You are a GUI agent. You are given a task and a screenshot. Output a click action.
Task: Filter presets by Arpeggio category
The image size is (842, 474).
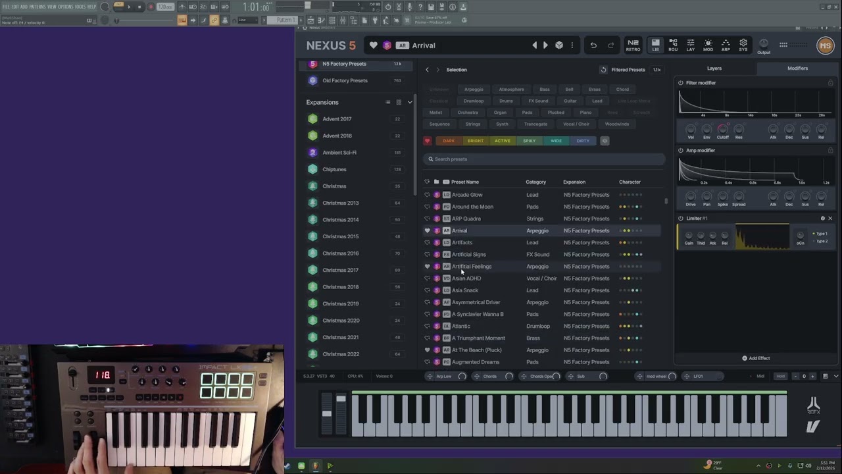(474, 90)
